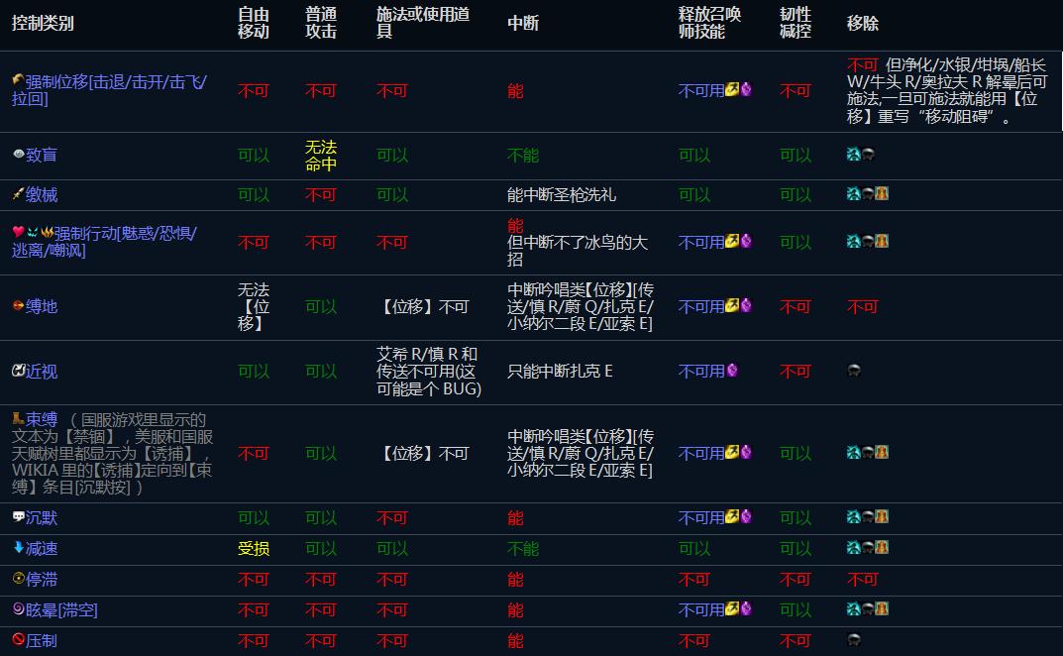Viewport: 1063px width, 656px height.
Task: Open the 强制位移[击退/击开/击飞/拉回] link
Action: tap(110, 90)
